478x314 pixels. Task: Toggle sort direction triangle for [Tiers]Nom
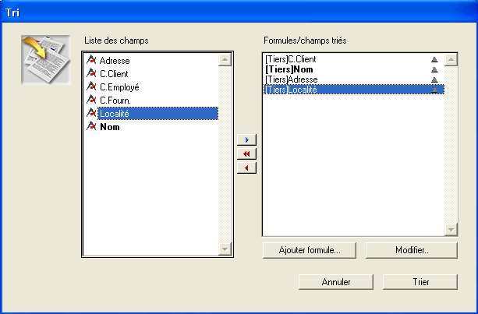(x=434, y=69)
